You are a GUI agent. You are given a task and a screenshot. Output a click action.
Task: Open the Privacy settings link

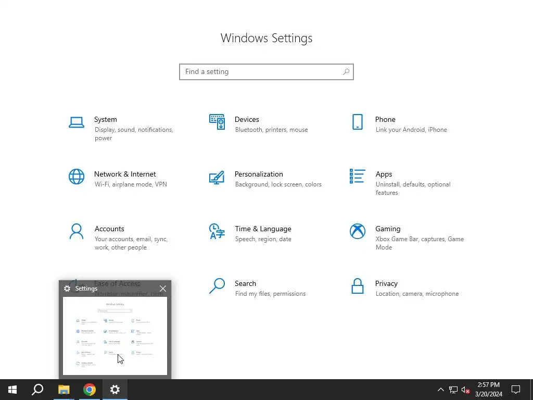pos(386,284)
